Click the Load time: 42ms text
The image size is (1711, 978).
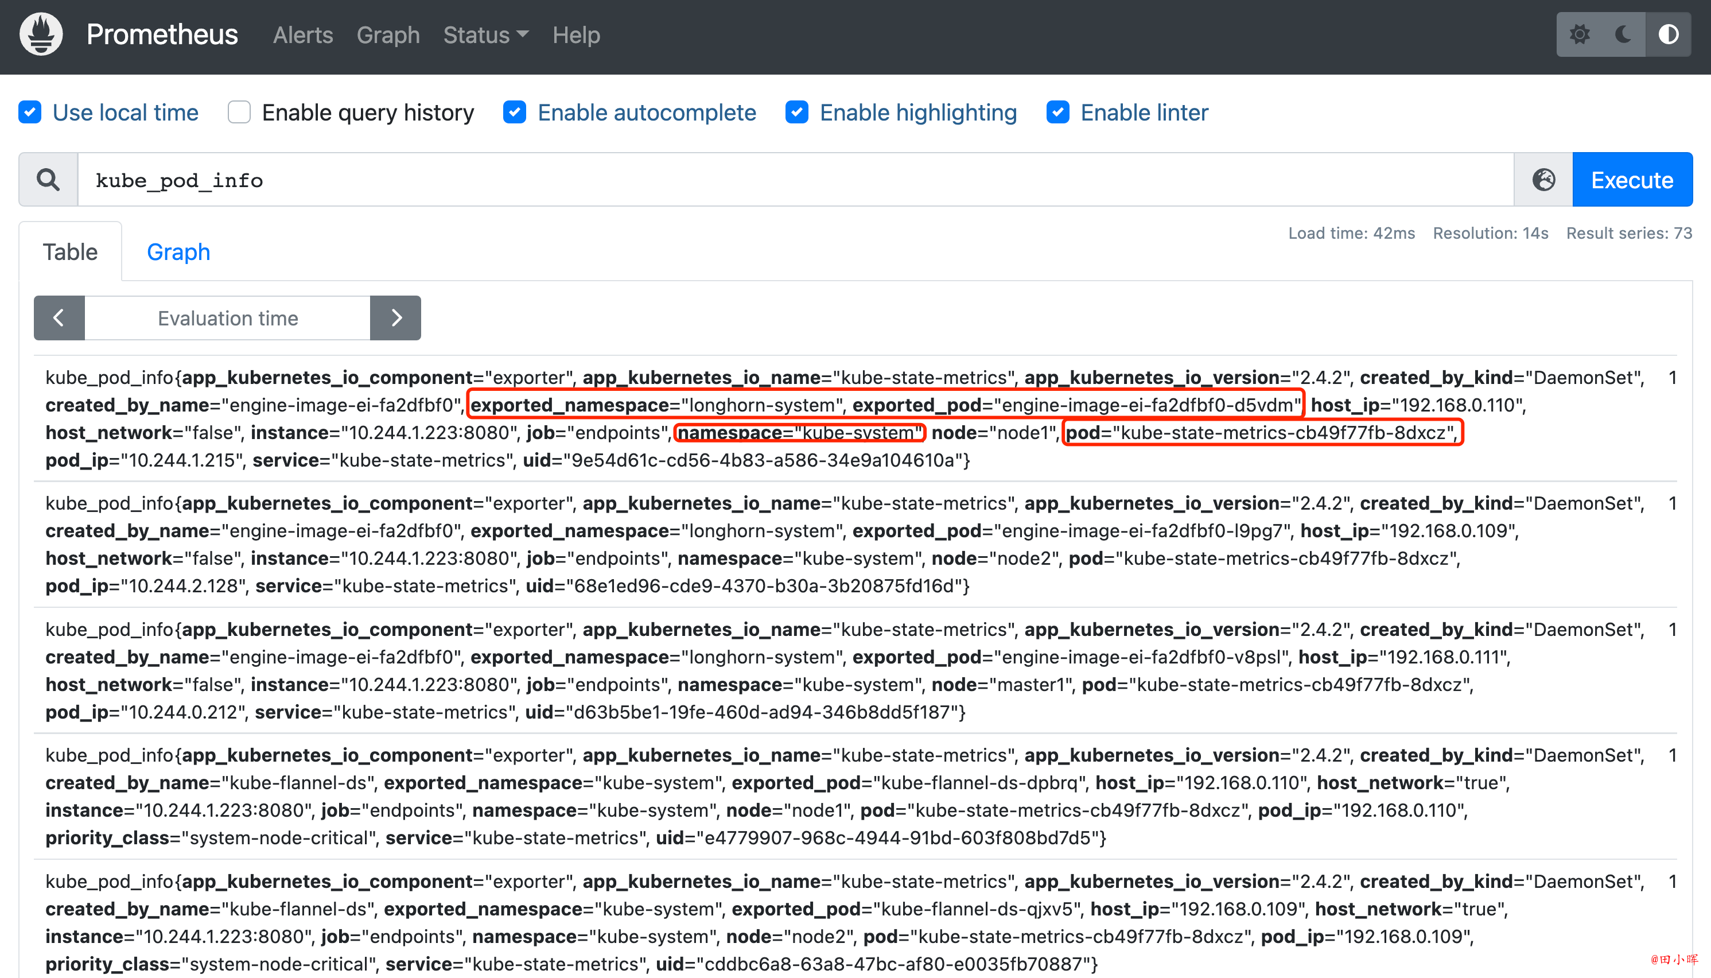1352,233
